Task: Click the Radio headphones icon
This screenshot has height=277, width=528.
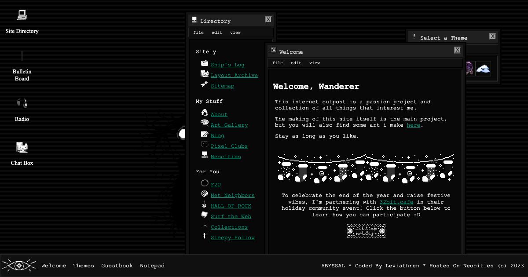Action: point(22,103)
